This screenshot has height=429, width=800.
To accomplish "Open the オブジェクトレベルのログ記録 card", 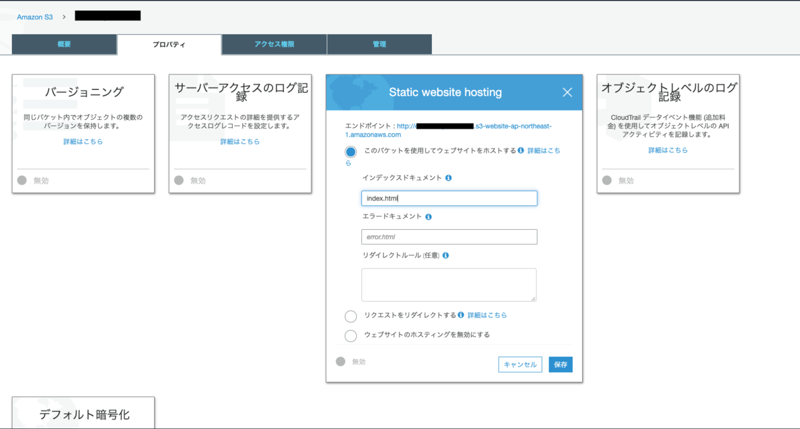I will (x=668, y=134).
